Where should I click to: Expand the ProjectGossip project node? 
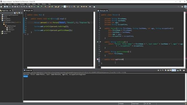(1, 32)
